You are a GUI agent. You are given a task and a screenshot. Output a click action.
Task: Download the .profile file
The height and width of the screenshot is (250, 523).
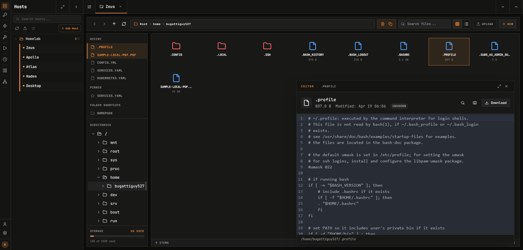point(496,103)
